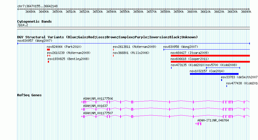Image resolution: width=258 pixels, height=140 pixels.
Task: Click the nsv5700 (Kidd2008) variant label
Action: [x=222, y=65]
